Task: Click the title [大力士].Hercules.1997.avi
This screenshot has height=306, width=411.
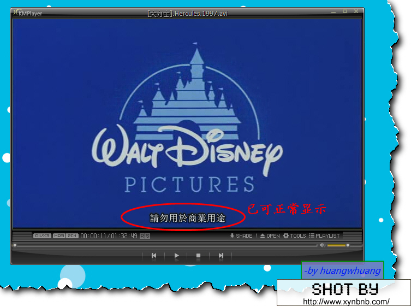Action: tap(187, 13)
